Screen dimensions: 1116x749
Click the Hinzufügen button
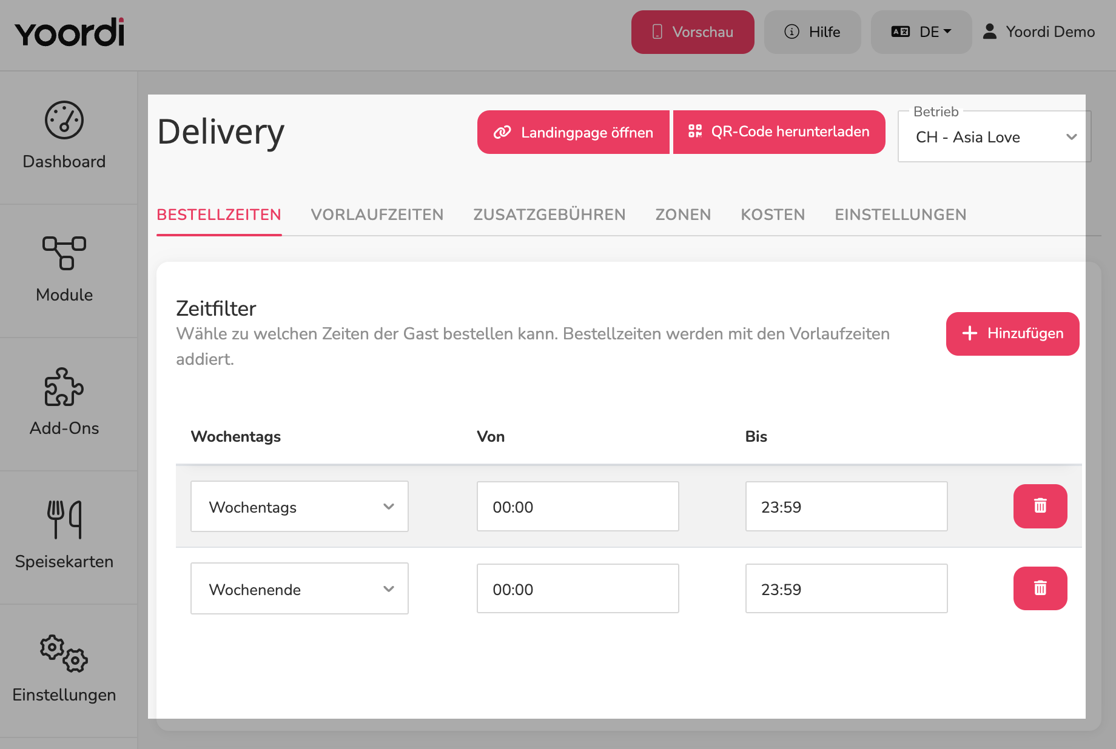pos(1012,334)
